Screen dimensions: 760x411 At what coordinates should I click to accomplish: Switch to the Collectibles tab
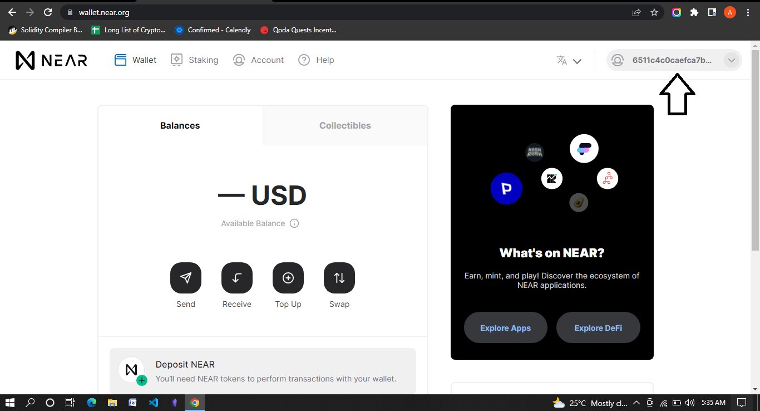345,125
